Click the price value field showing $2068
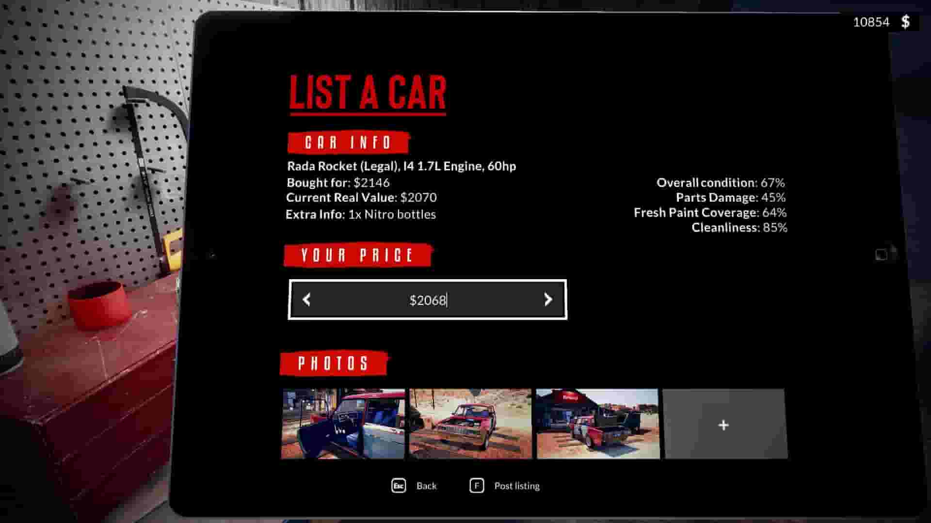Viewport: 931px width, 523px height. [428, 301]
